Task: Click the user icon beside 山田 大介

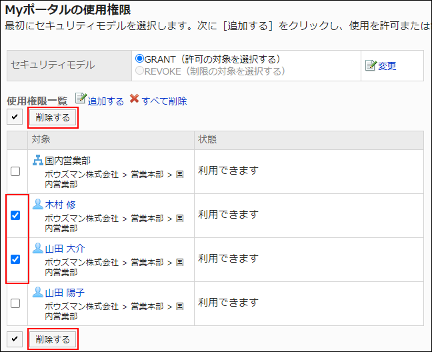Action: click(38, 248)
